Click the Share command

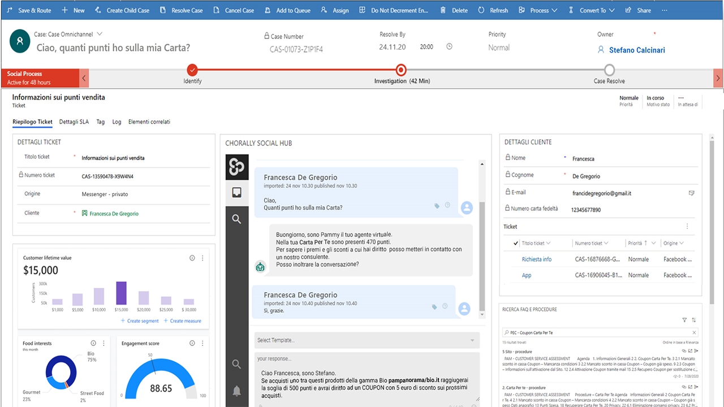pyautogui.click(x=637, y=10)
